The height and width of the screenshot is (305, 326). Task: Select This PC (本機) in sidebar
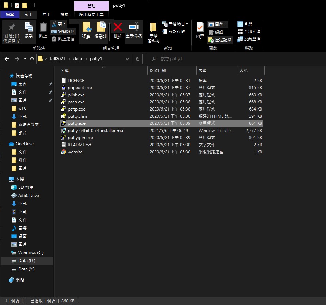coord(20,179)
